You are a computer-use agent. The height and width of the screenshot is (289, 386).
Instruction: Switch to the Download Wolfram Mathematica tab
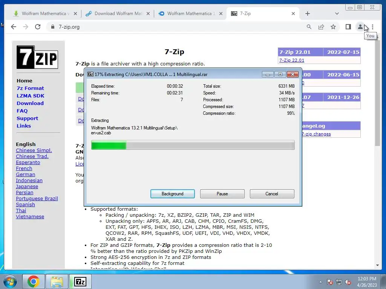pyautogui.click(x=118, y=14)
